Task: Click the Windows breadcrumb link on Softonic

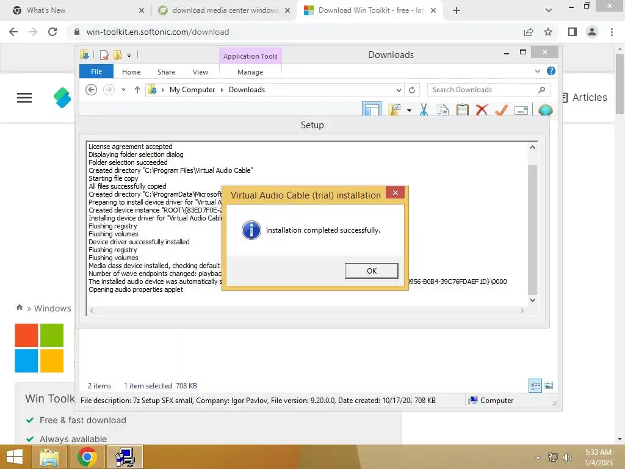Action: [x=52, y=308]
